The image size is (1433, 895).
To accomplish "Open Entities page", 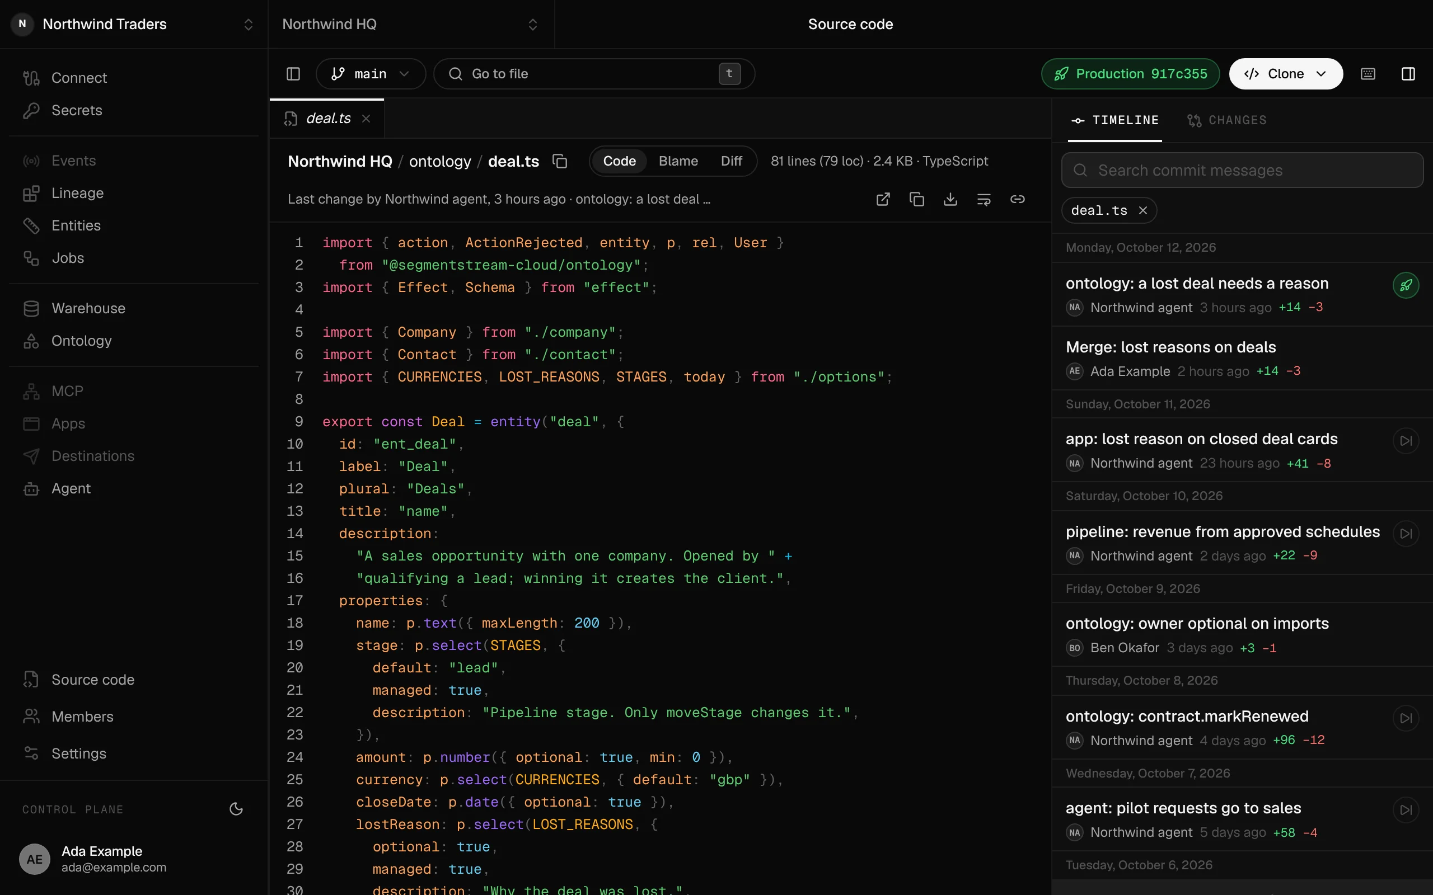I will click(134, 225).
